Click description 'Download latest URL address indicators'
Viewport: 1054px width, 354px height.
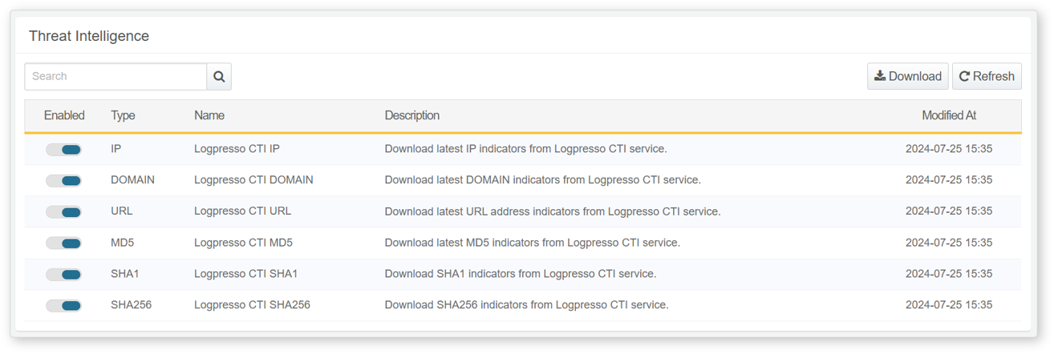tap(553, 211)
